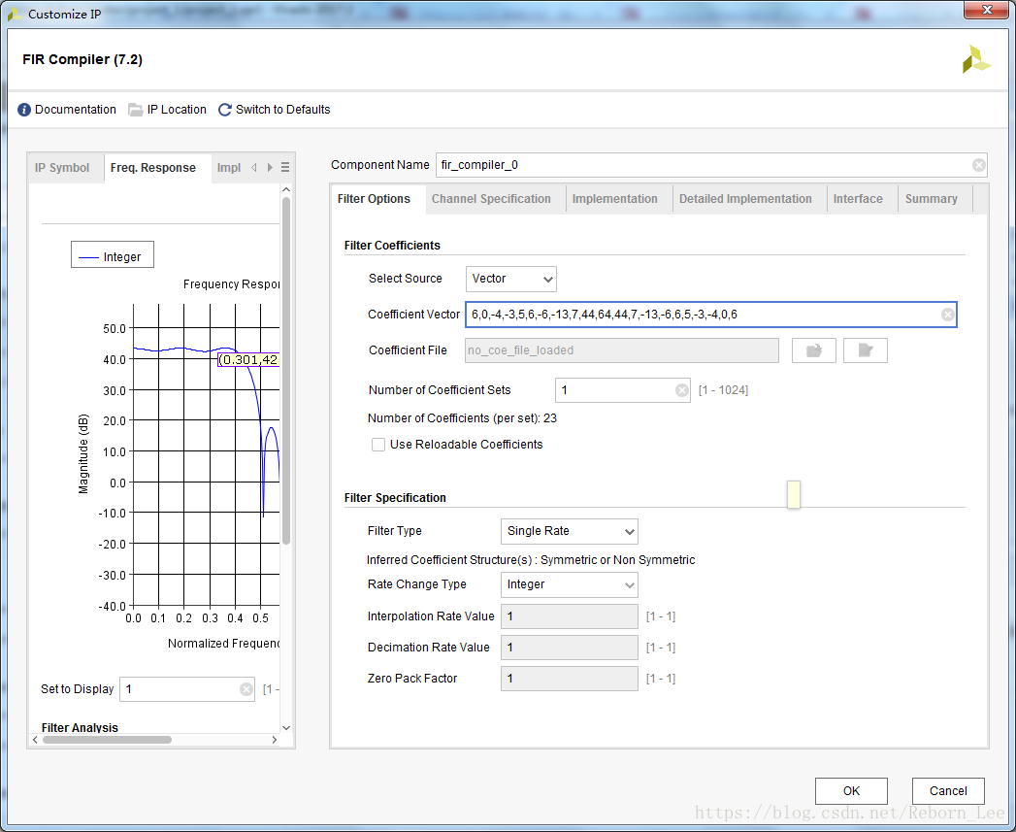Close the Customize IP window

click(986, 10)
